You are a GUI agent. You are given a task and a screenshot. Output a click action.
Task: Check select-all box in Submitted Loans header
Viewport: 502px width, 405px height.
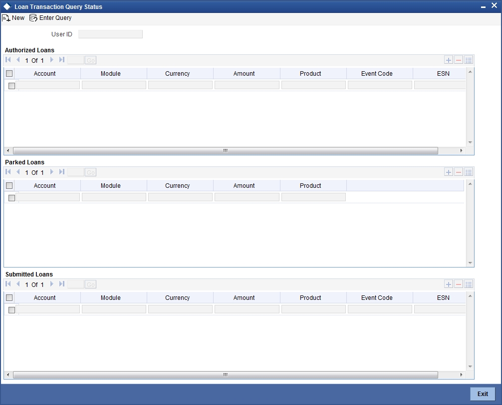pos(9,297)
